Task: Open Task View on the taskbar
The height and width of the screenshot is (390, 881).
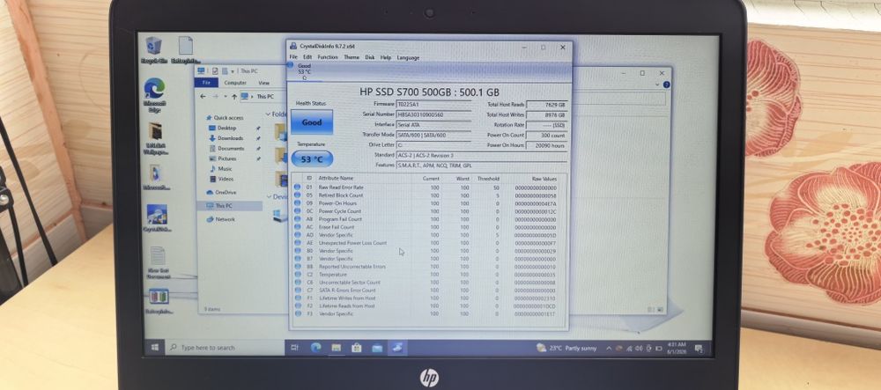Action: 294,348
